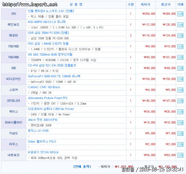Remove the ODD CD-RW row via 삭제
The width and height of the screenshot is (186, 174).
pos(180,68)
